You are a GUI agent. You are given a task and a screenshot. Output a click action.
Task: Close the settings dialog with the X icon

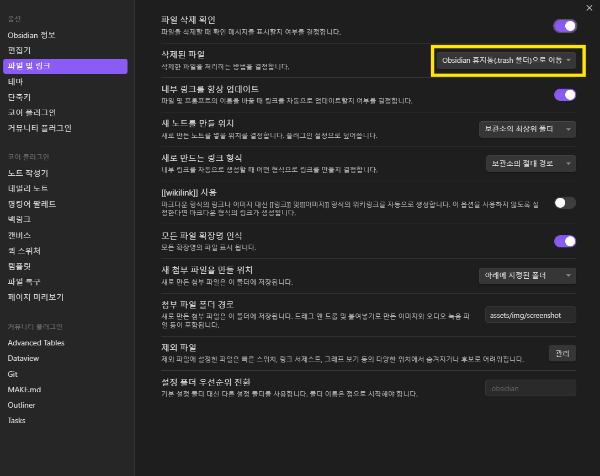pos(589,8)
